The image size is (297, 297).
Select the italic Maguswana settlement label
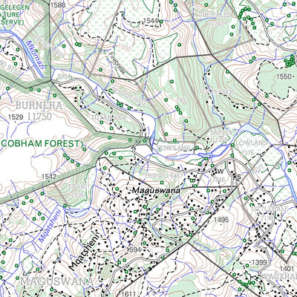(x=156, y=191)
